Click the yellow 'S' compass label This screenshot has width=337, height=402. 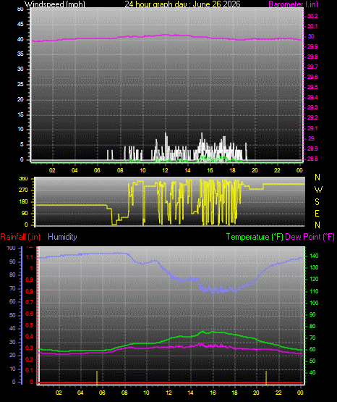[317, 202]
